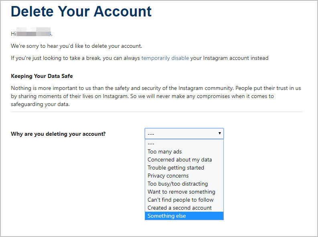Pick 'Trouble getting started' from the list
Viewport: 318px width, 237px height.
[x=184, y=168]
